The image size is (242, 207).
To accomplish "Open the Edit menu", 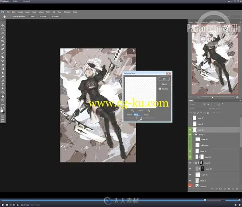I will click(x=14, y=12).
